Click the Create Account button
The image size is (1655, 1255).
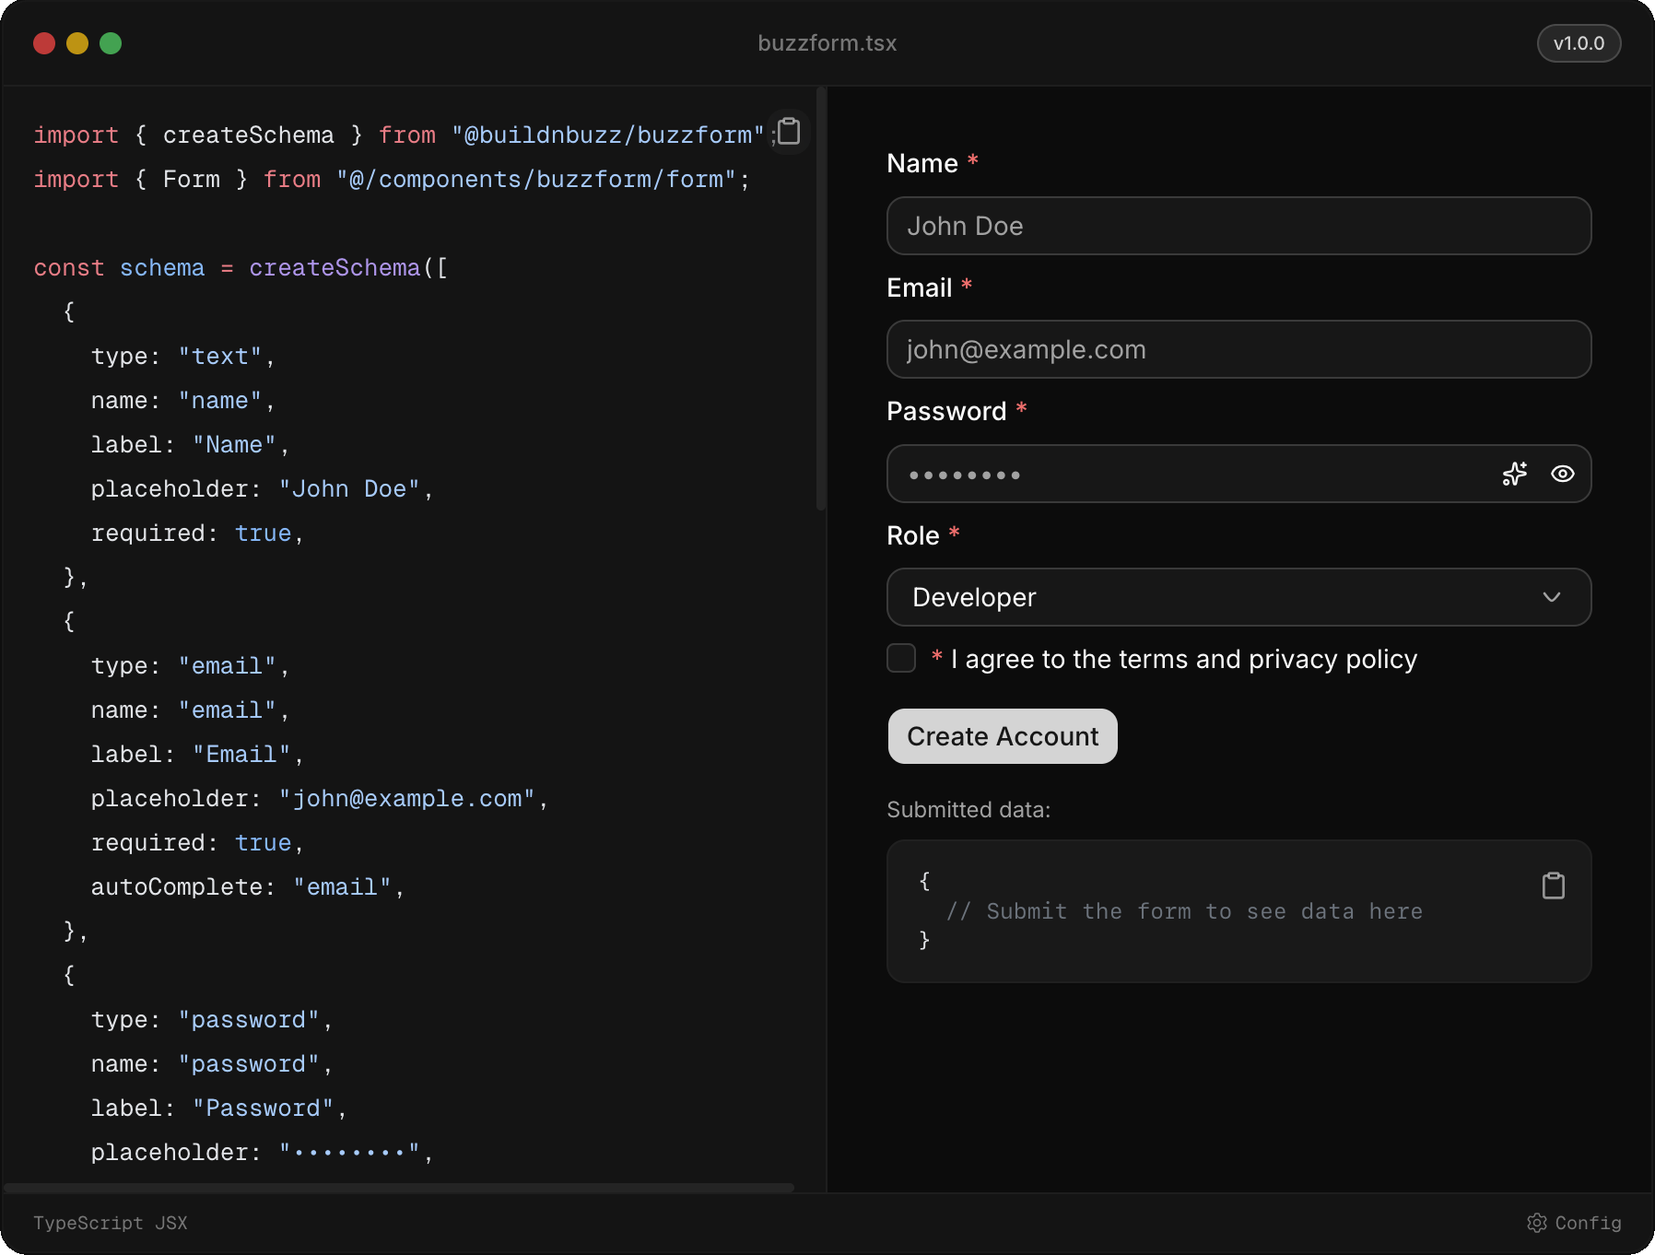[1002, 736]
